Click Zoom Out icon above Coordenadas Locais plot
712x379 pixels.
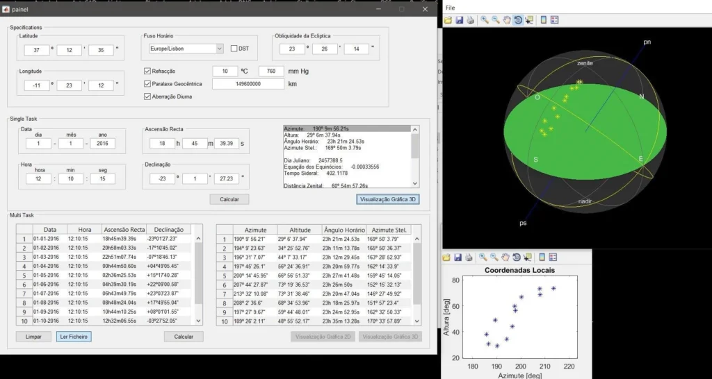pyautogui.click(x=494, y=258)
